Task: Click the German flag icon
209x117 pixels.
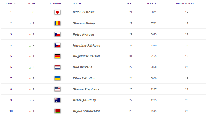Action: pyautogui.click(x=57, y=56)
